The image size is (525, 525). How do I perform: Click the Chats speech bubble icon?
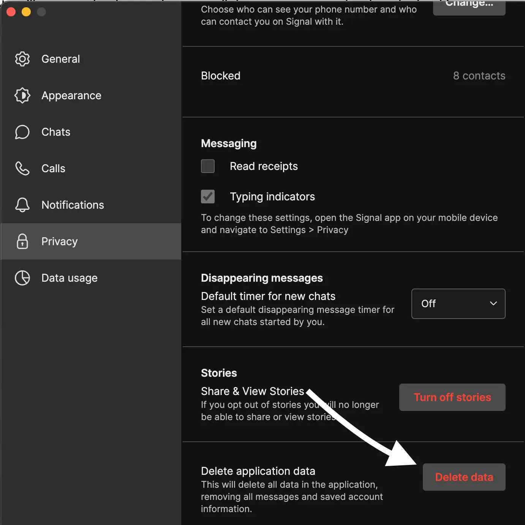pyautogui.click(x=22, y=132)
